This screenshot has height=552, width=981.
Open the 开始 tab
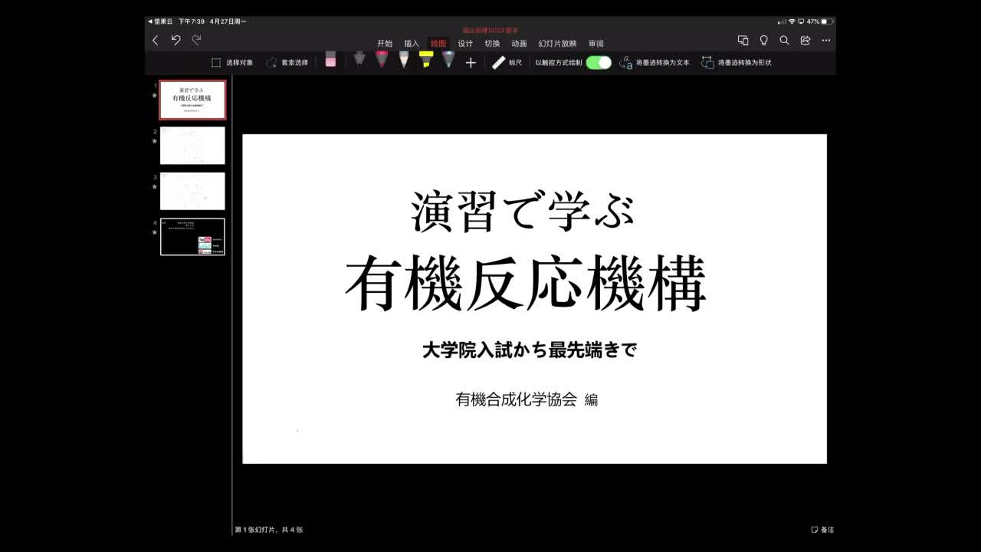click(385, 44)
